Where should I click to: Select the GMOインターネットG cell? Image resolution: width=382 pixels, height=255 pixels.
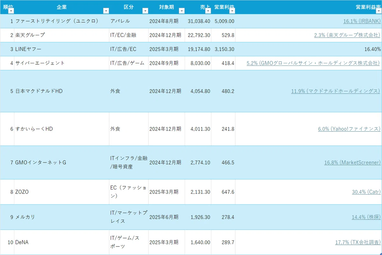(62, 162)
